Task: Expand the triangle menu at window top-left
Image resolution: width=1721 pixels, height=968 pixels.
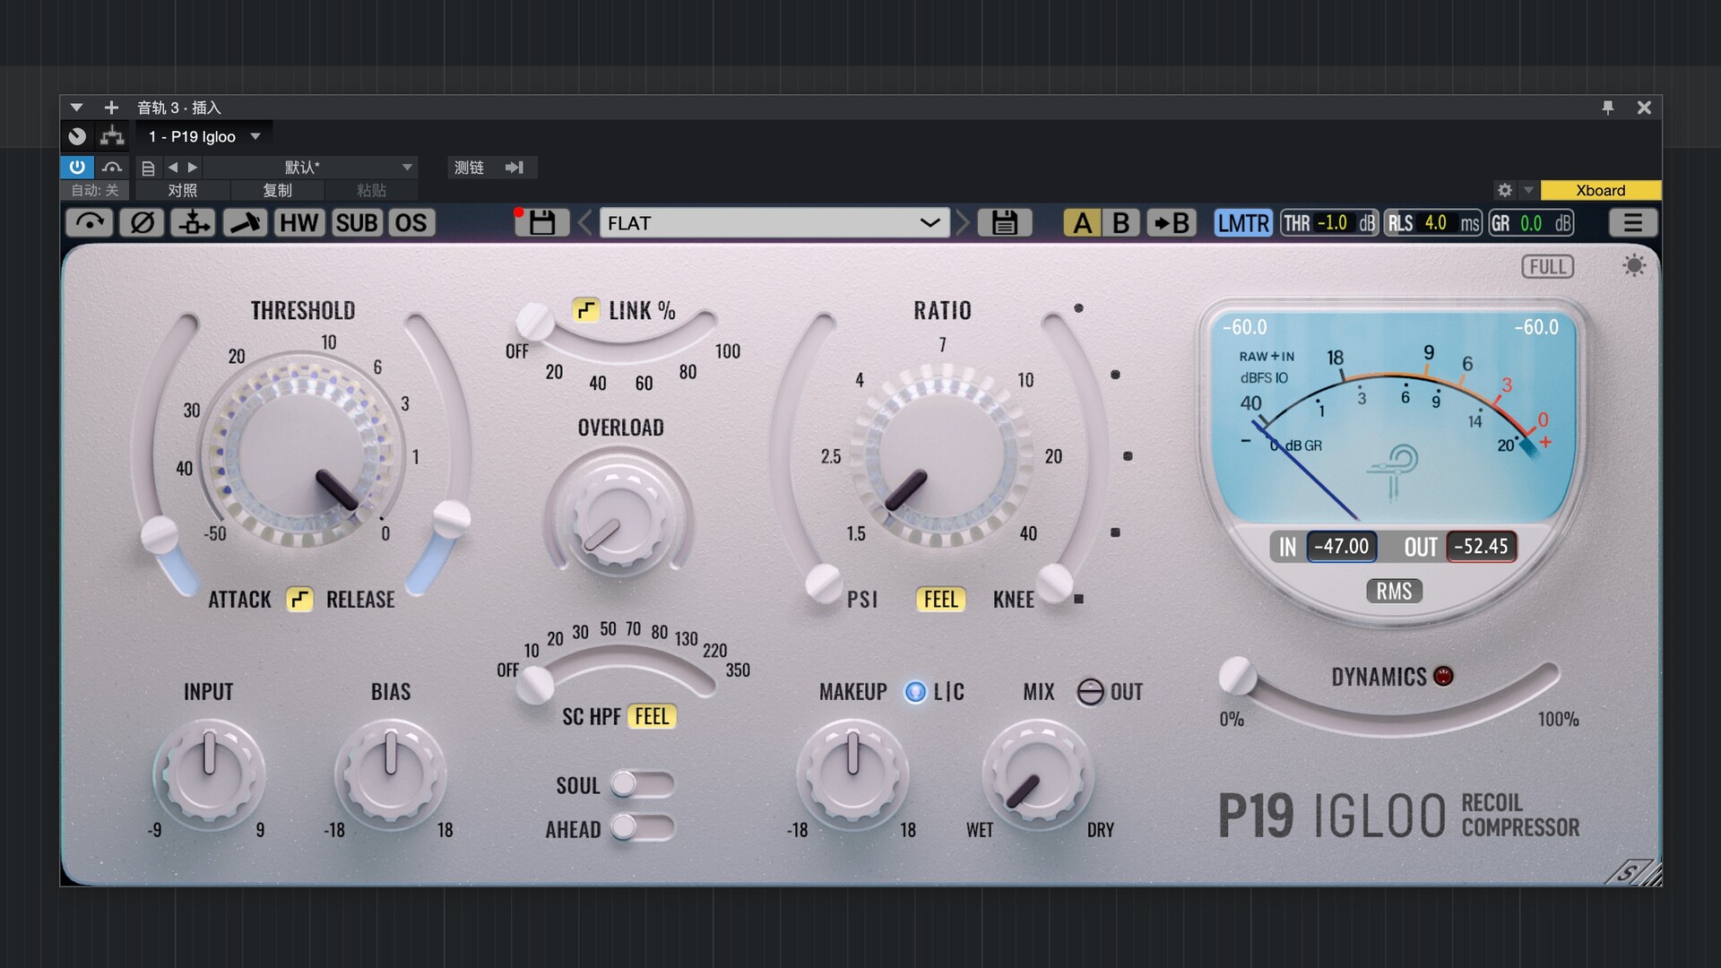Action: coord(76,108)
